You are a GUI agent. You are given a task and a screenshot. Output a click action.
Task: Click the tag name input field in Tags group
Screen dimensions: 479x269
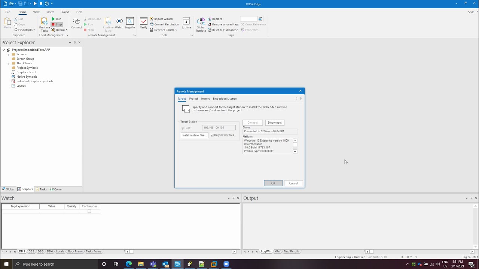(249, 19)
